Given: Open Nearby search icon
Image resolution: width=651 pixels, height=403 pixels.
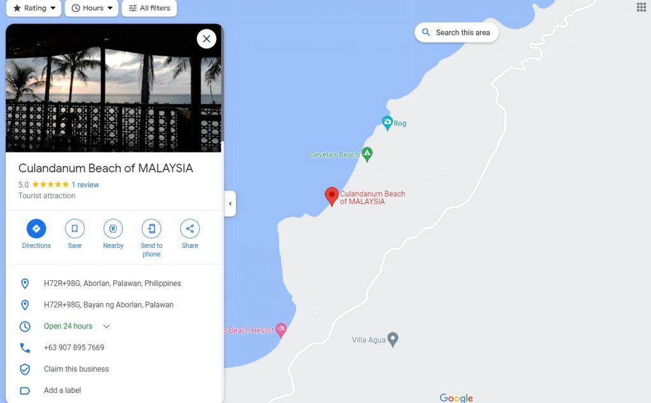Looking at the screenshot, I should 113,229.
